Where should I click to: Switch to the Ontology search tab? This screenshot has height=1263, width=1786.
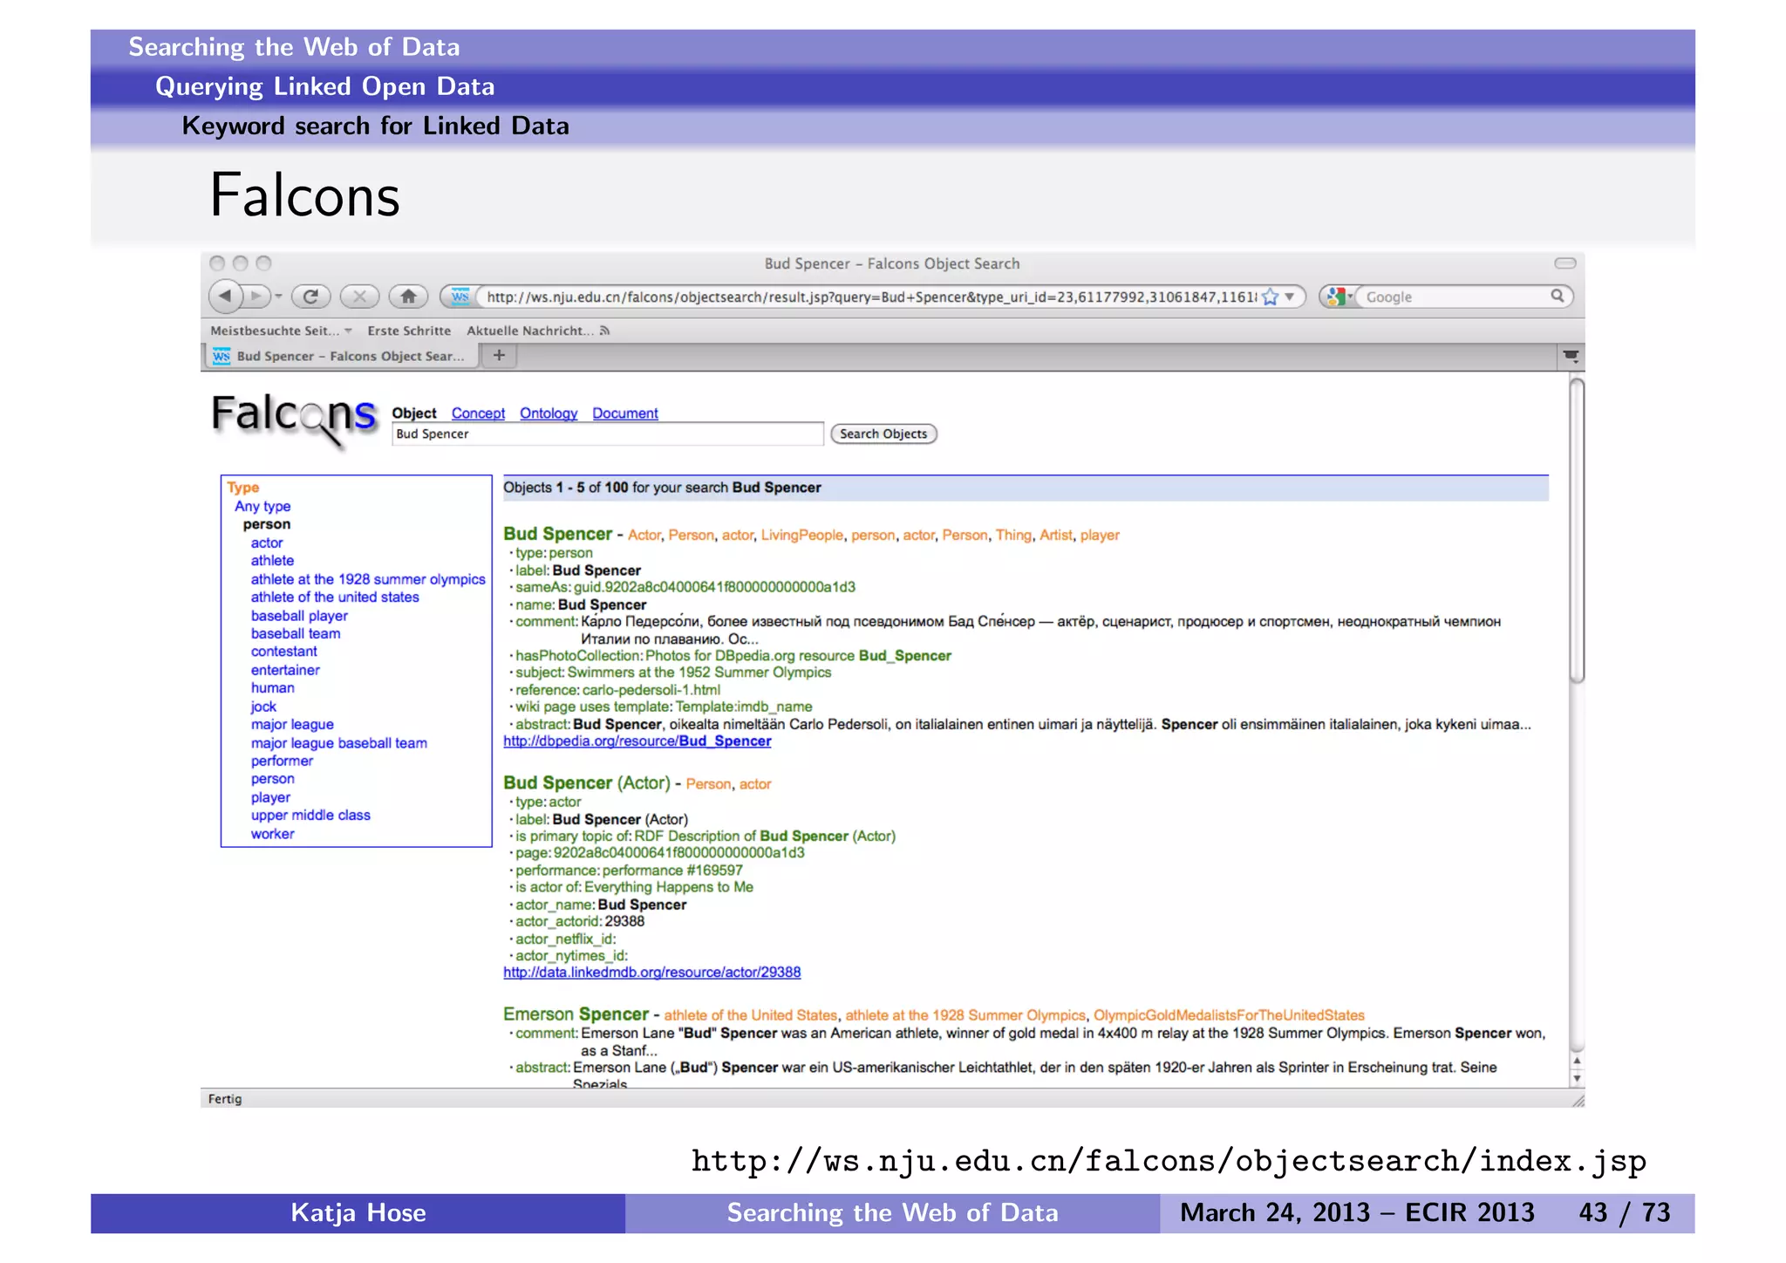(549, 413)
